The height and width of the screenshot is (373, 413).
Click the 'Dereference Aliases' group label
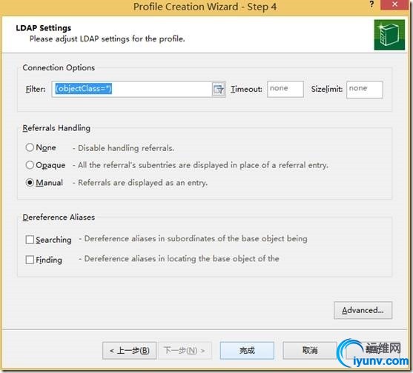click(59, 217)
